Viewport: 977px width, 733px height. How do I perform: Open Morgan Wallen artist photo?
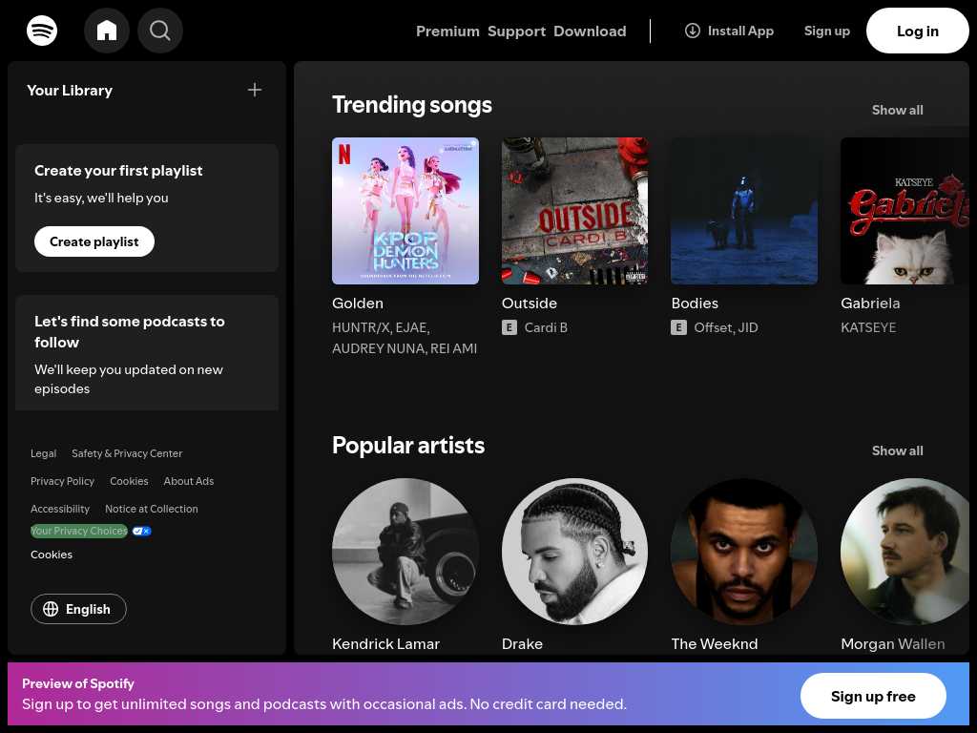(x=904, y=552)
